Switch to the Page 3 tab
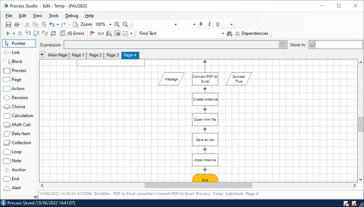This screenshot has width=364, height=207. click(113, 55)
